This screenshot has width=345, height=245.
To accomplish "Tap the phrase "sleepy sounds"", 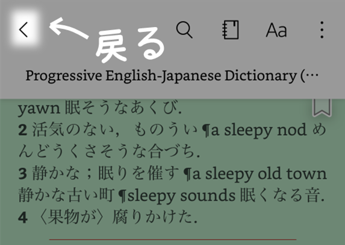I will click(x=181, y=196).
